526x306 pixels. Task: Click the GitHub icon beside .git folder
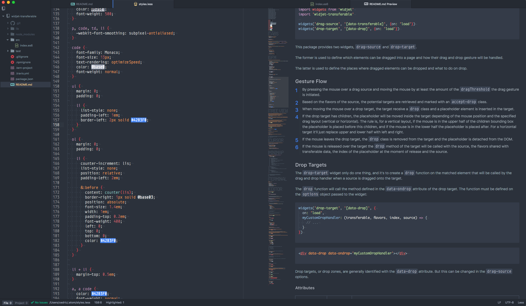(x=12, y=23)
